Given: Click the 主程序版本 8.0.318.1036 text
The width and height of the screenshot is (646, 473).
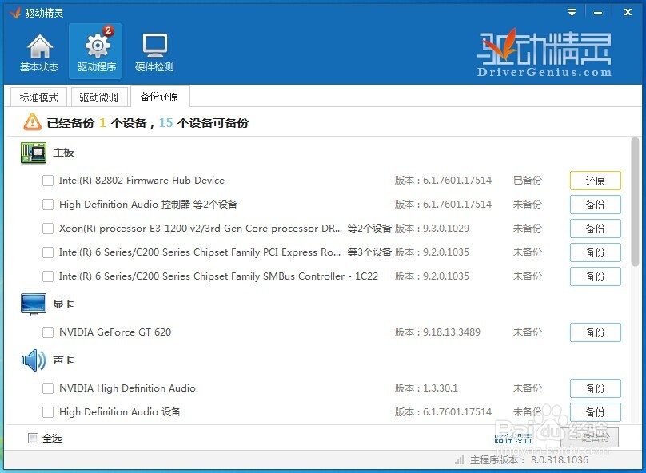Looking at the screenshot, I should pos(529,460).
